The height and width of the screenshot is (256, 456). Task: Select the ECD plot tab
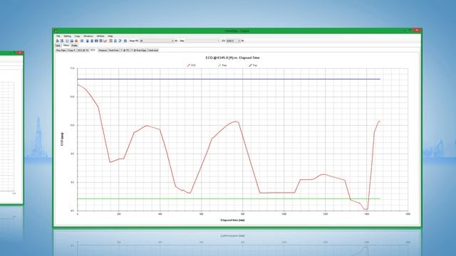(93, 50)
